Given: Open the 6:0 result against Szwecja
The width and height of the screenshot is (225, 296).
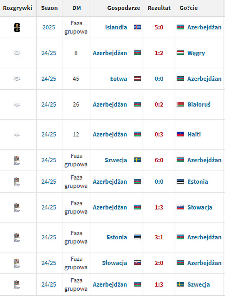Looking at the screenshot, I should [159, 160].
